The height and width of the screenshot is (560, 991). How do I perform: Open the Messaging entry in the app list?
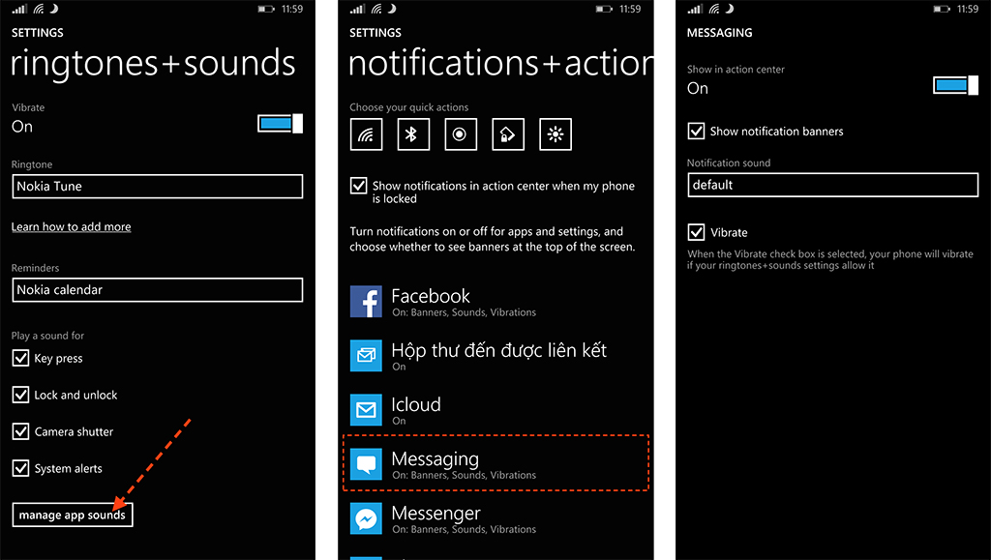coord(495,464)
